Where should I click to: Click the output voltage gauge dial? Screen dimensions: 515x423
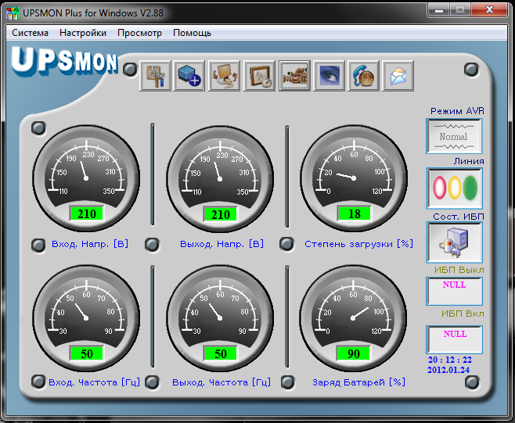tap(220, 179)
